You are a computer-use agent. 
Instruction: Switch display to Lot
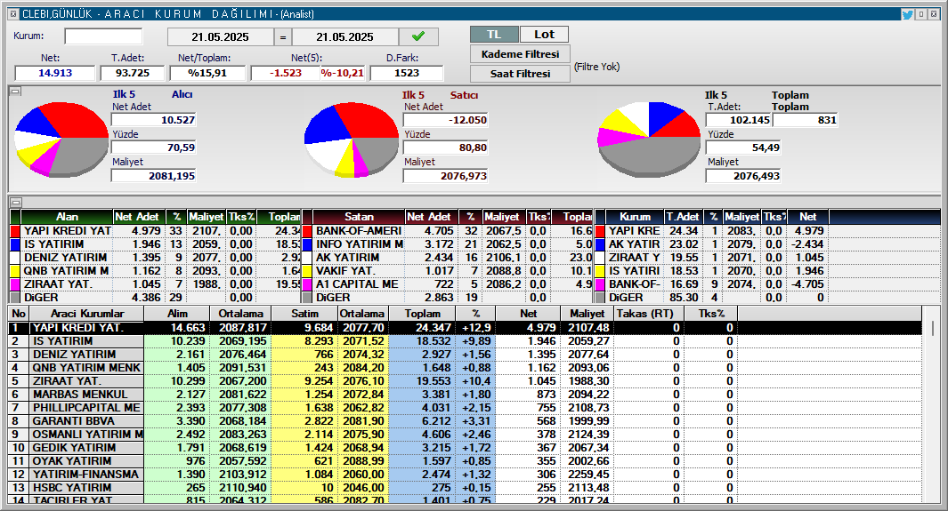tap(544, 35)
